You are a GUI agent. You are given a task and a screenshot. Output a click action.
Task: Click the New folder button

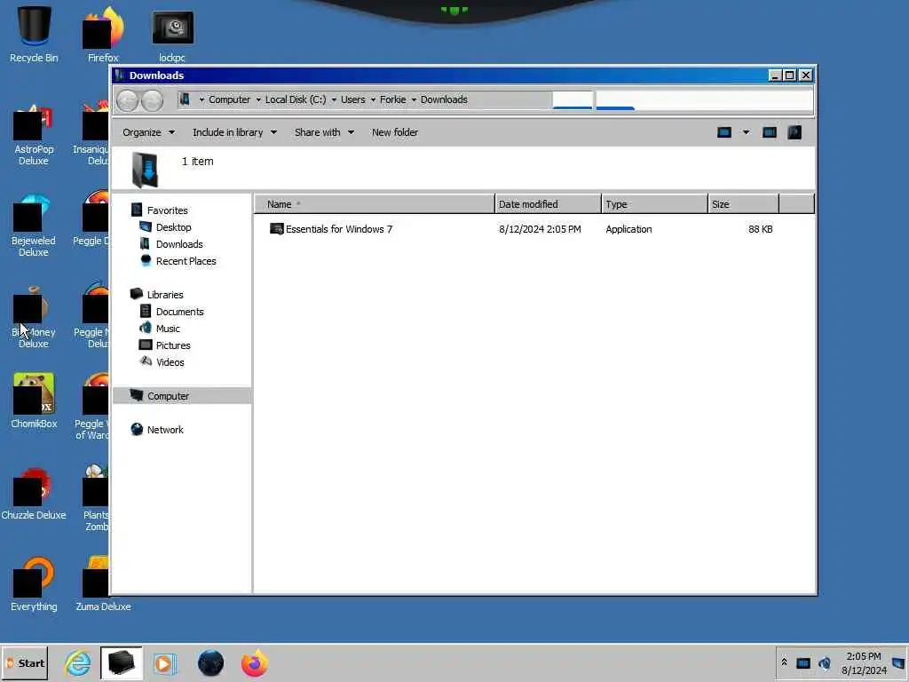coord(395,132)
